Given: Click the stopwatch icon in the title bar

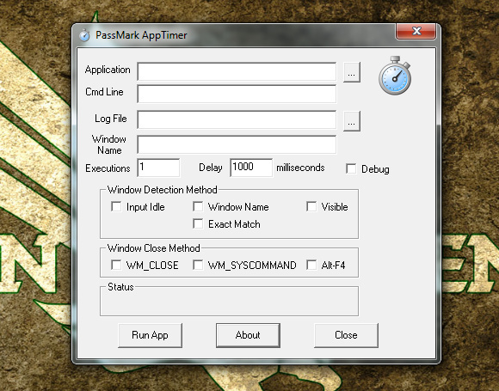Looking at the screenshot, I should (84, 35).
